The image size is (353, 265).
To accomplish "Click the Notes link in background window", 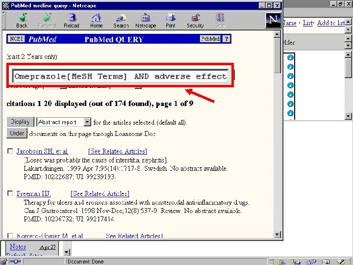I will [18, 246].
